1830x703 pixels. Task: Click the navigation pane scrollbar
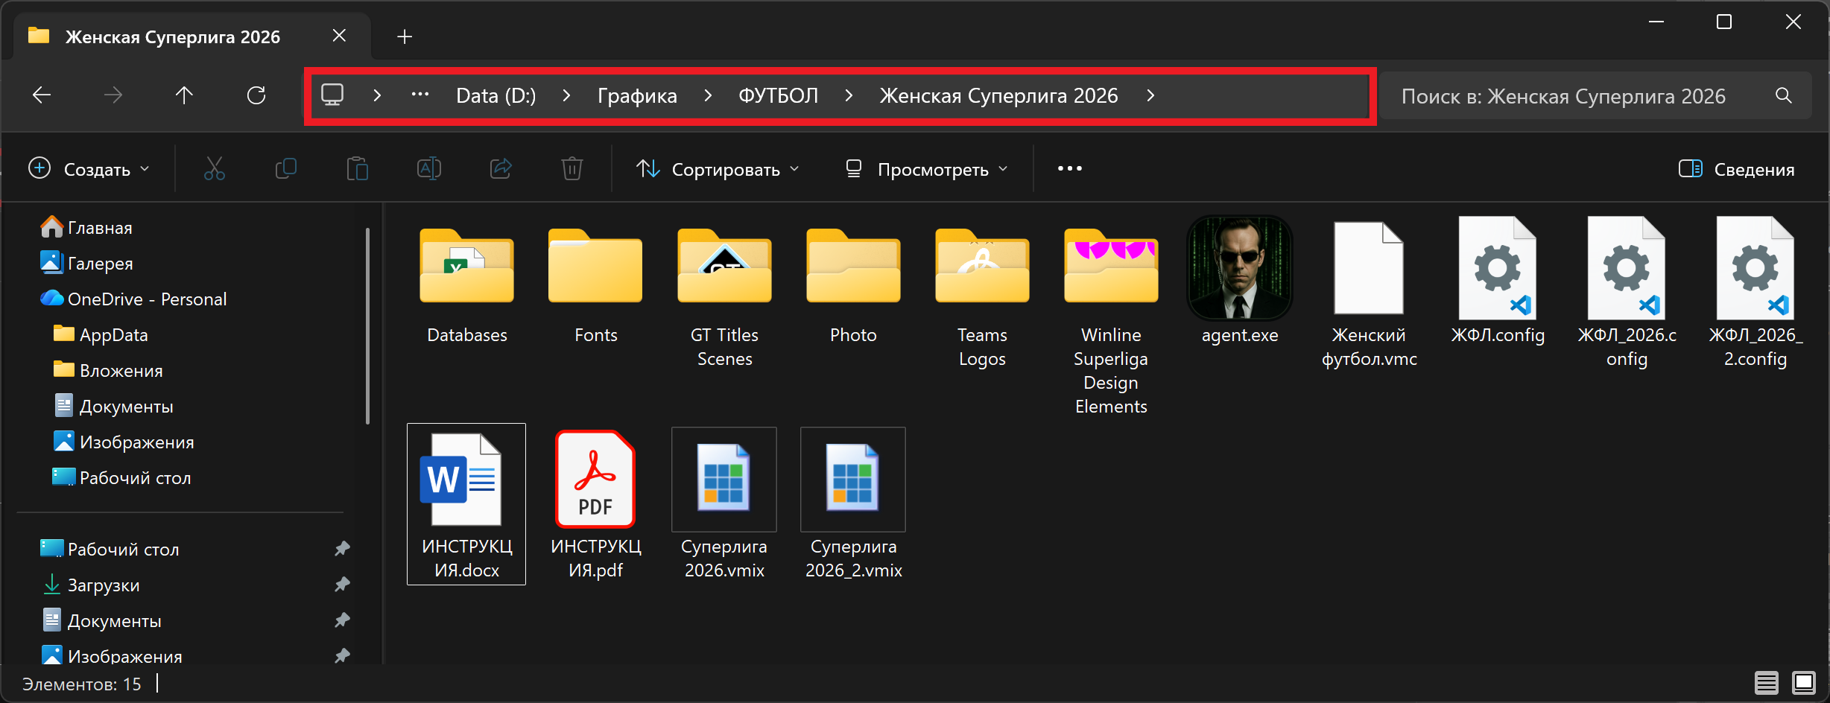367,325
